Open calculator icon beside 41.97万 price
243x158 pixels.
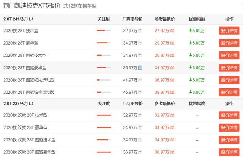[140, 80]
